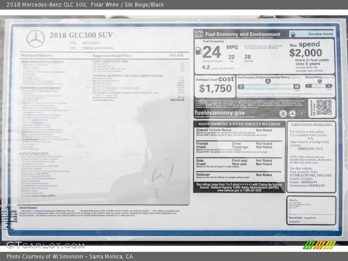Click the 'Gasoline Vehicle' label

click(321, 34)
